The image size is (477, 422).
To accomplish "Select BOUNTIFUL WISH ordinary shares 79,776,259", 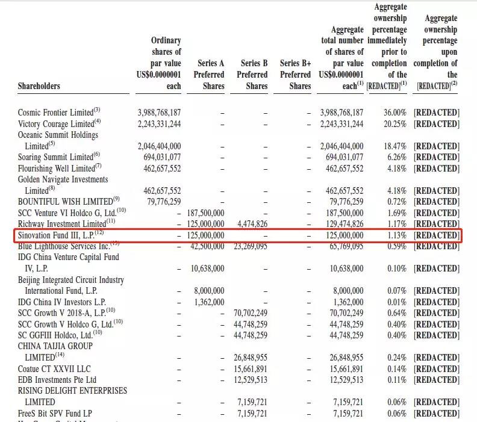I will (x=164, y=202).
